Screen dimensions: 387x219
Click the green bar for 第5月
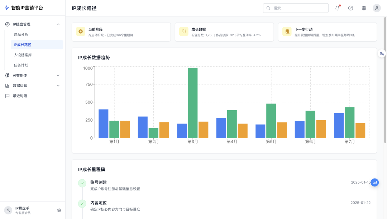[271, 121]
